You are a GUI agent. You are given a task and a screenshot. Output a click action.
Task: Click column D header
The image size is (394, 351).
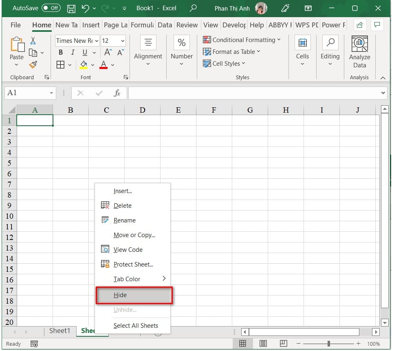142,110
